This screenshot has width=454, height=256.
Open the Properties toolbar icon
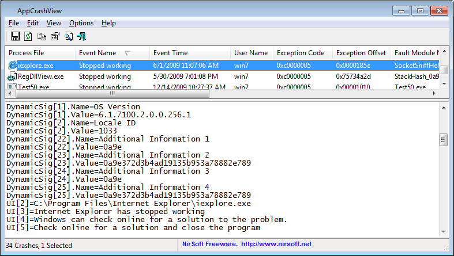(55, 36)
